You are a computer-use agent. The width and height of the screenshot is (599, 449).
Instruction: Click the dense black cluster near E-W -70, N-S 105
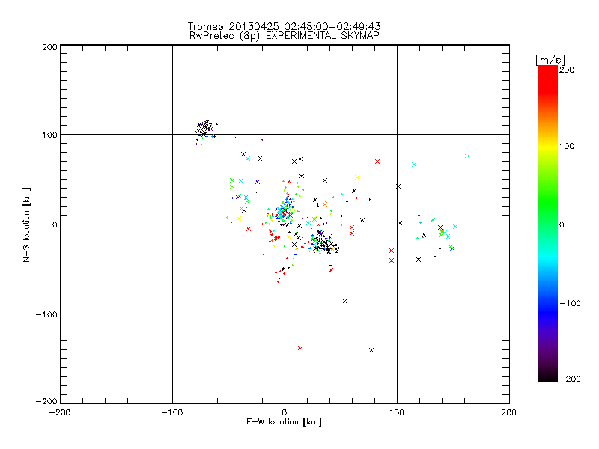204,128
